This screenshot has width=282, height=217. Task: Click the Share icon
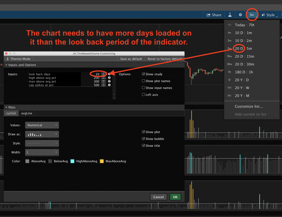[x=214, y=15]
